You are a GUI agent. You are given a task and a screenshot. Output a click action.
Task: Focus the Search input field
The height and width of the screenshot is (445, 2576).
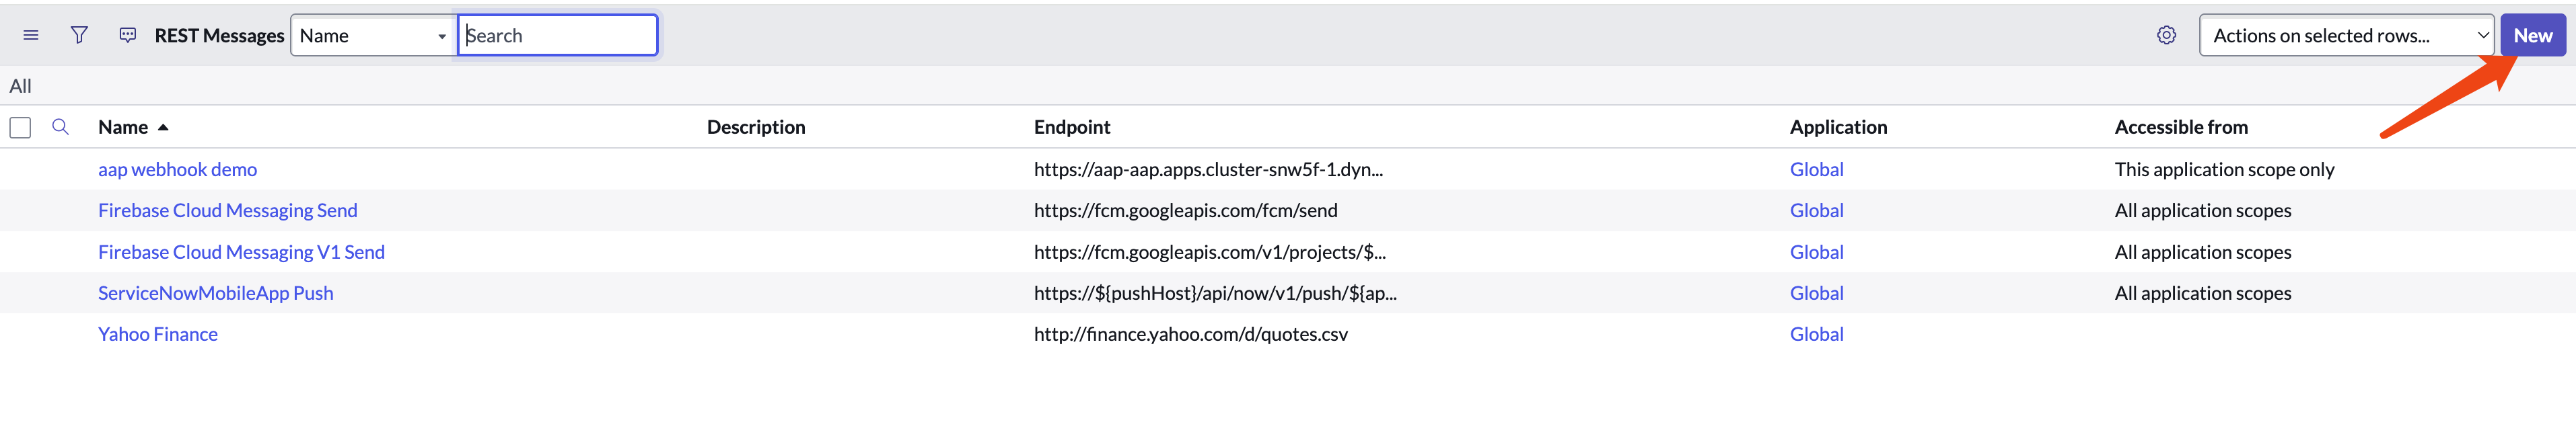(557, 36)
